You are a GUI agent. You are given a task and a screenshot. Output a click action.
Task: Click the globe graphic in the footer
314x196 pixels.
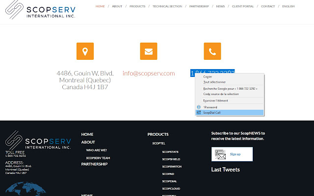coord(26,189)
